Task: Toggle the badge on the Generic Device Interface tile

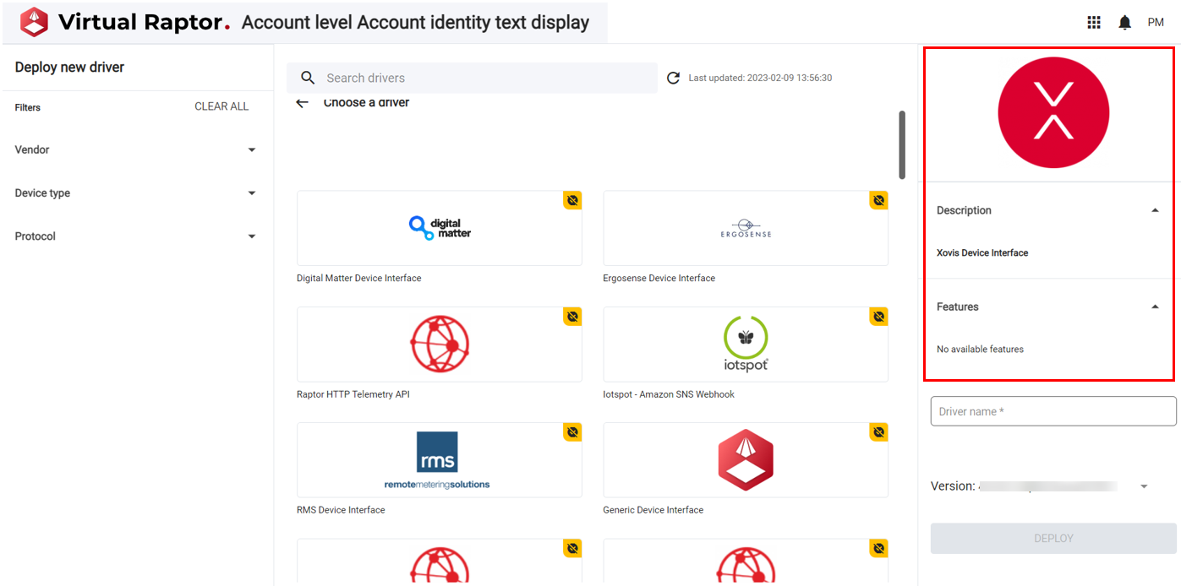Action: click(878, 431)
